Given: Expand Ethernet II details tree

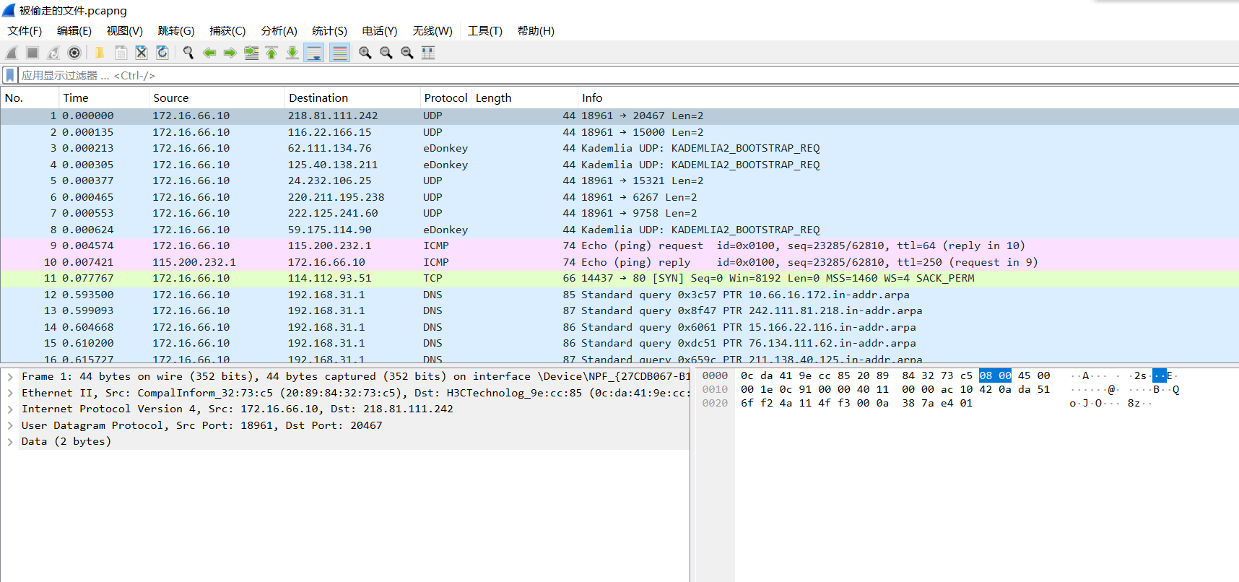Looking at the screenshot, I should click(x=10, y=393).
